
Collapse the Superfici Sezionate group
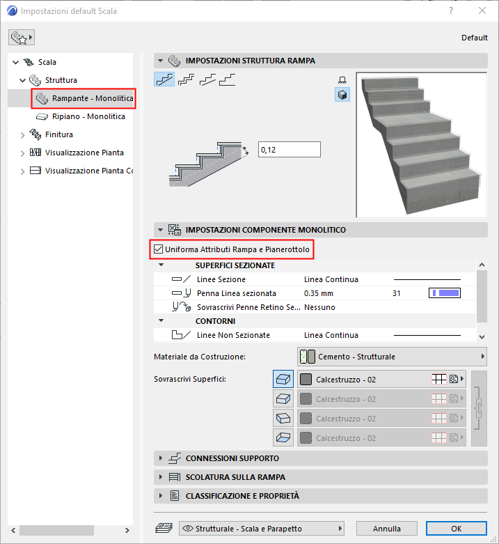pos(161,265)
